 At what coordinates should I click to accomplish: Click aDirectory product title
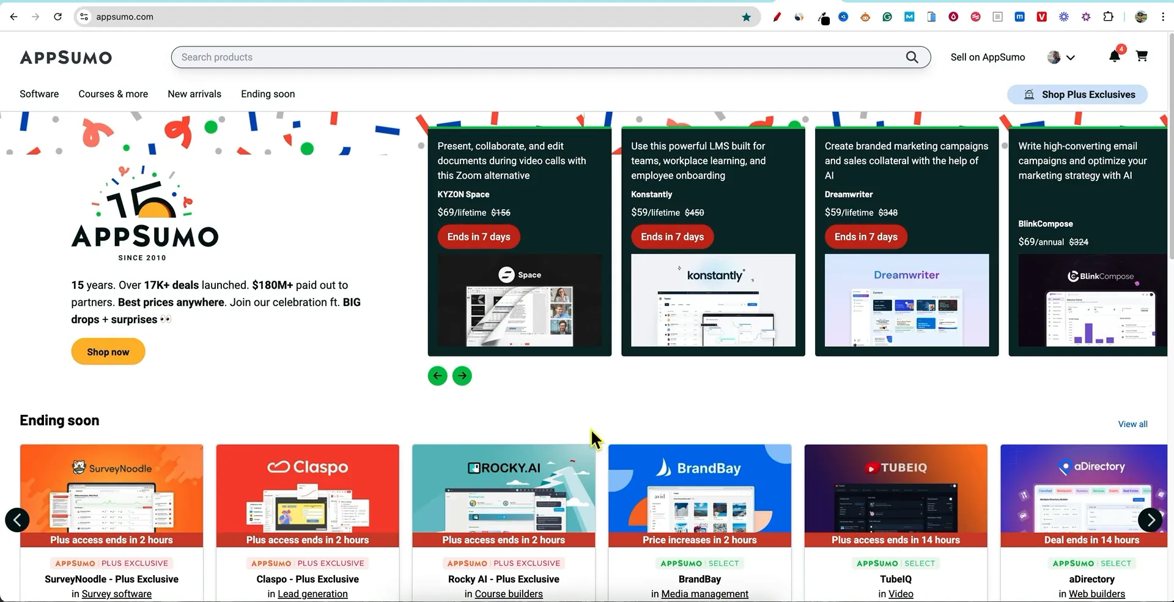tap(1091, 579)
